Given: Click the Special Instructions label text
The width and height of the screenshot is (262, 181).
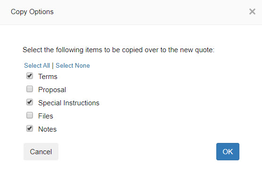Looking at the screenshot, I should tap(69, 103).
